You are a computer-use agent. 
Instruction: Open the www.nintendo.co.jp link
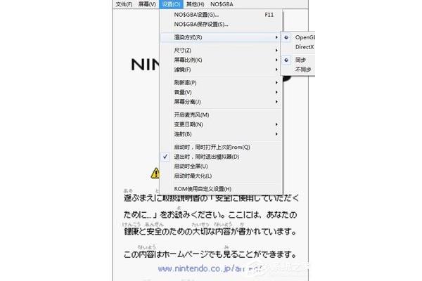pyautogui.click(x=210, y=268)
